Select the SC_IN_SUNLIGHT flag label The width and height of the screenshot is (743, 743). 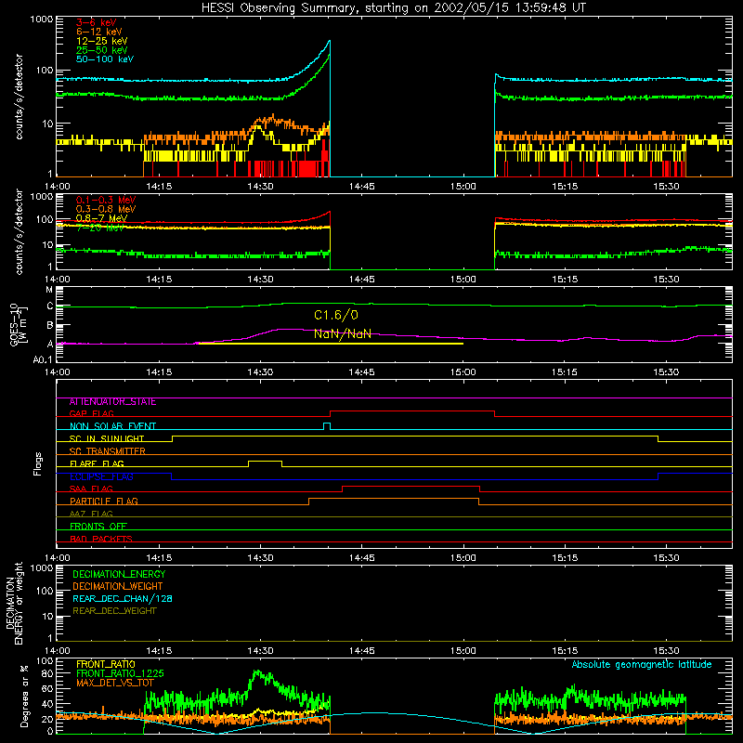click(107, 438)
